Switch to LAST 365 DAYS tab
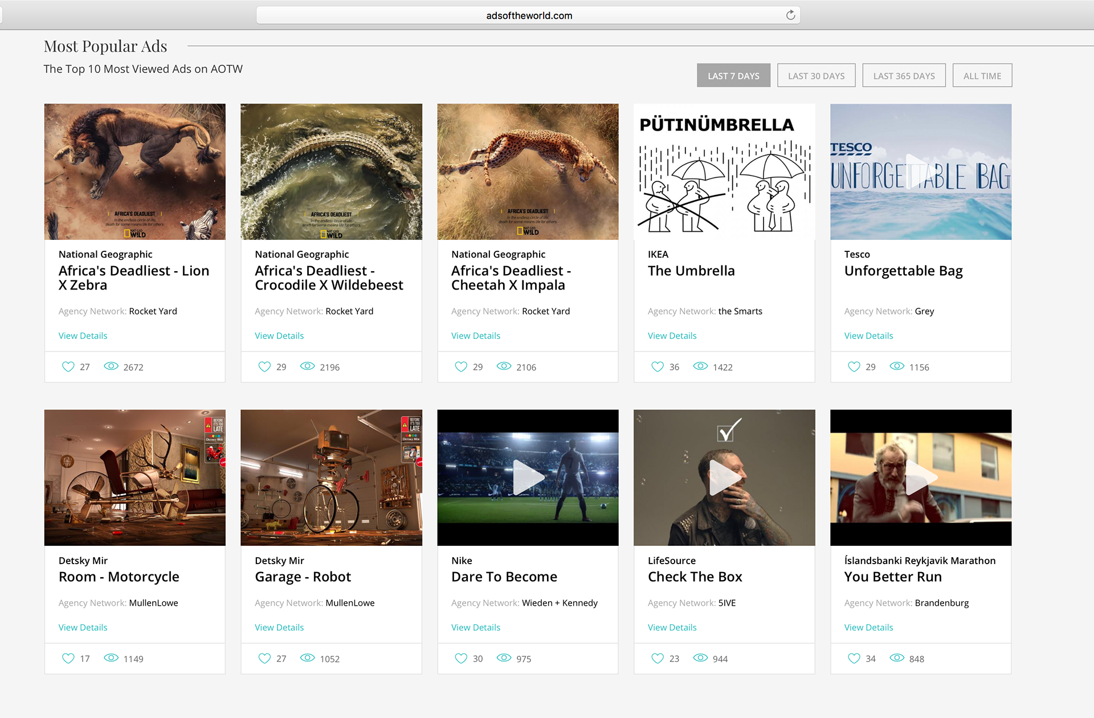1094x718 pixels. [904, 75]
